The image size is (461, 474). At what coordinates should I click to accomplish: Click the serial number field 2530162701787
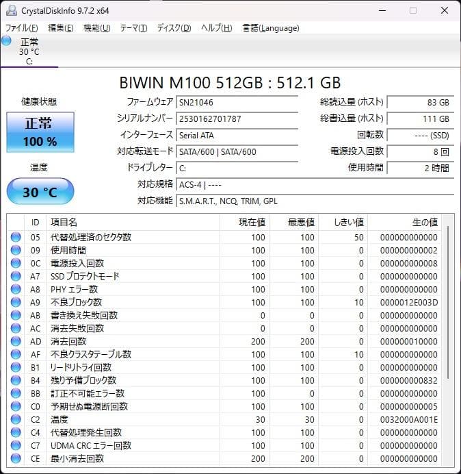pos(237,118)
